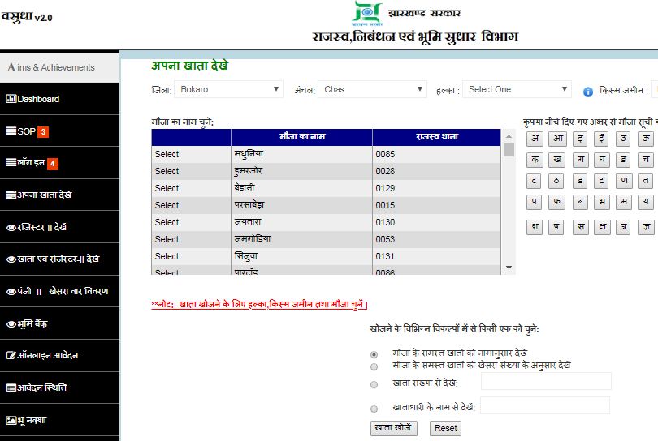Viewport: 658px width, 441px height.
Task: Click Select link for मधुनिया row
Action: 167,154
